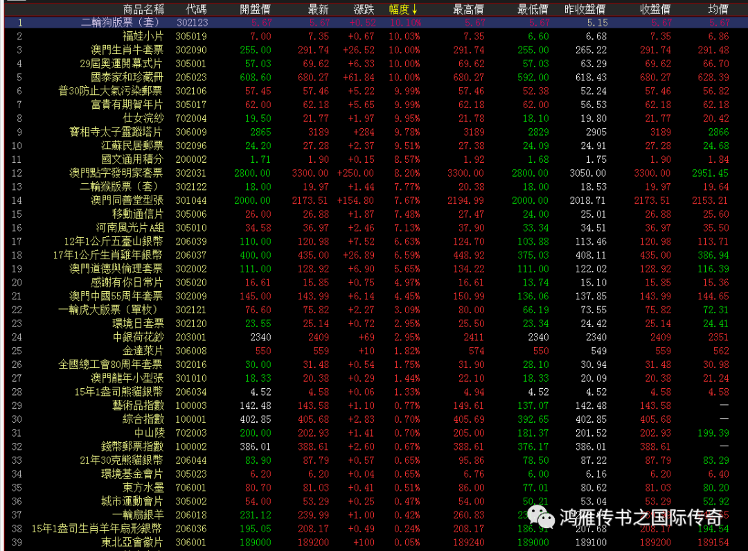Select 藝術品指數 row
Image resolution: width=748 pixels, height=551 pixels.
[376, 406]
